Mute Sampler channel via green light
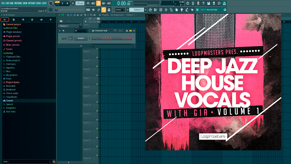Image resolution: width=291 pixels, height=164 pixels. [60, 38]
